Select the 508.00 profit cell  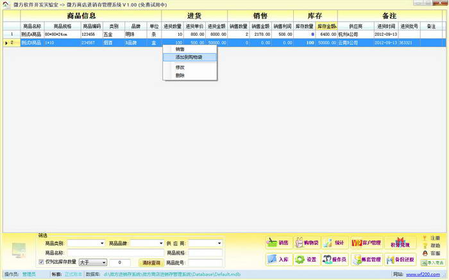click(282, 35)
